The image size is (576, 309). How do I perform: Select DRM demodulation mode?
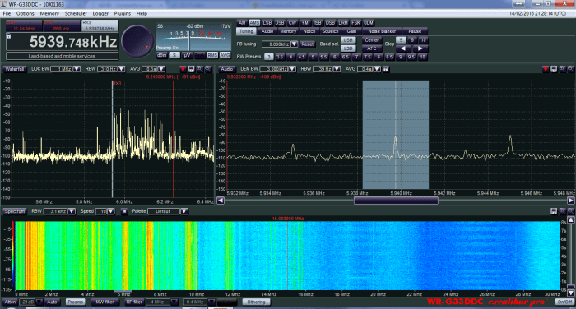343,23
